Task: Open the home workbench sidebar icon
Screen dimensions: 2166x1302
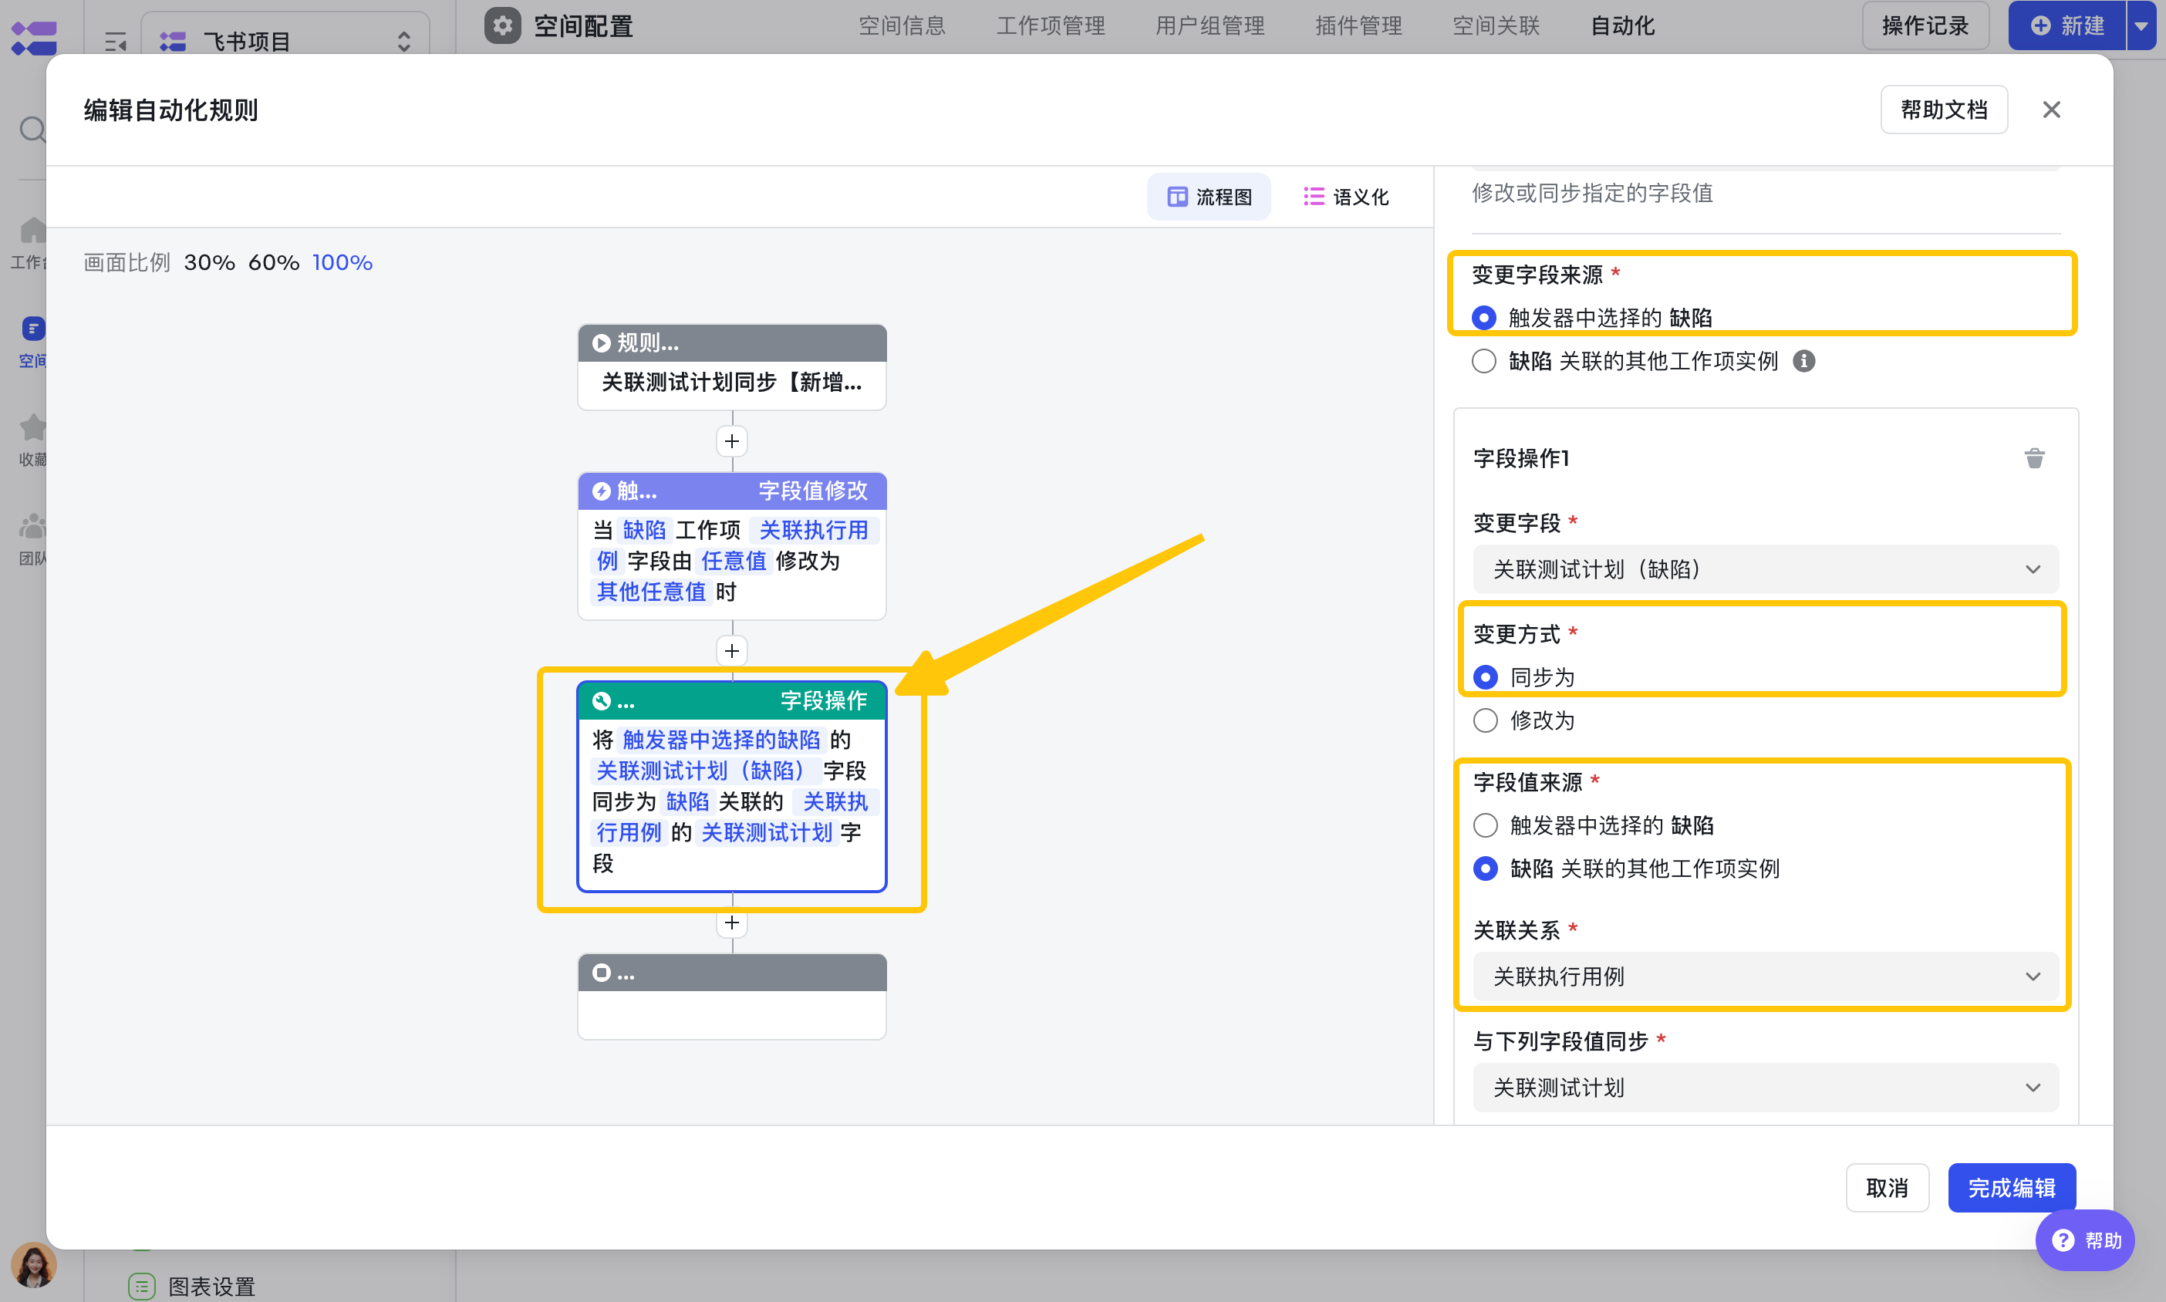Action: (x=32, y=230)
